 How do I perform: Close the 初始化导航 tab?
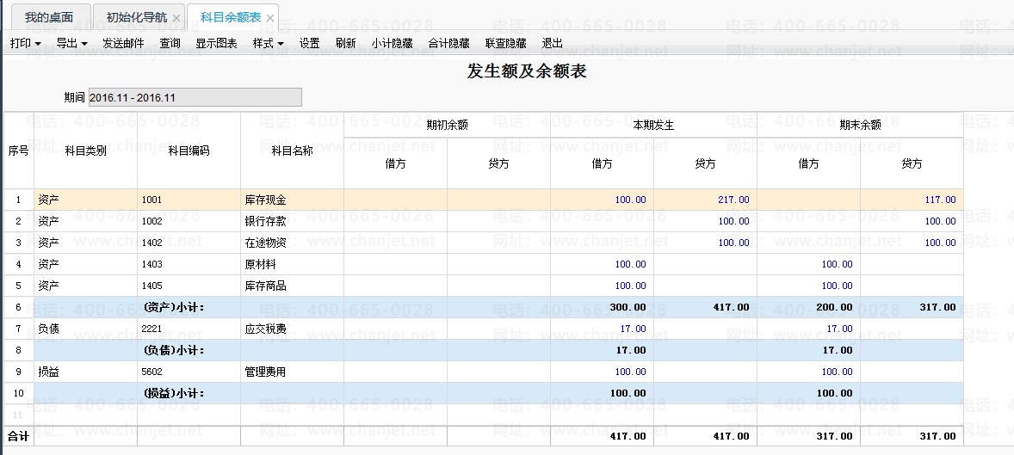coord(176,18)
